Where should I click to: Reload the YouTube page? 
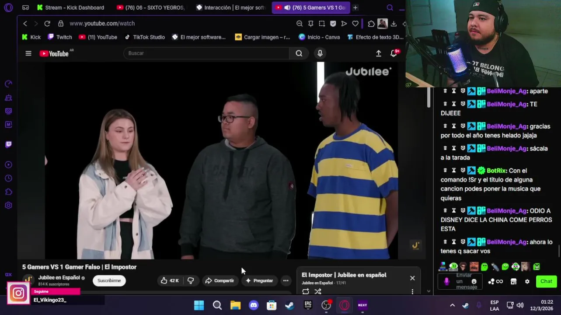point(47,23)
